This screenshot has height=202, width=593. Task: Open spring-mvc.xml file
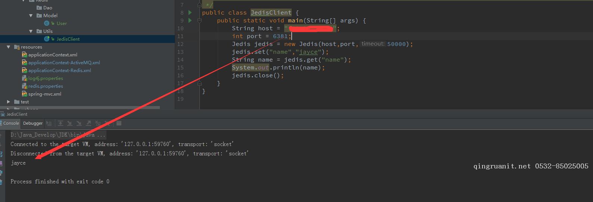tap(45, 94)
